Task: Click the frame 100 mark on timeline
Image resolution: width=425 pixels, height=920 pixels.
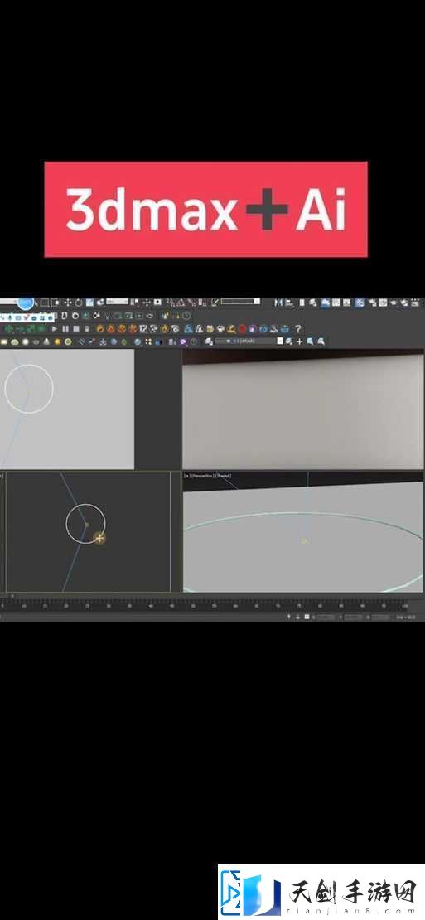Action: pyautogui.click(x=404, y=606)
